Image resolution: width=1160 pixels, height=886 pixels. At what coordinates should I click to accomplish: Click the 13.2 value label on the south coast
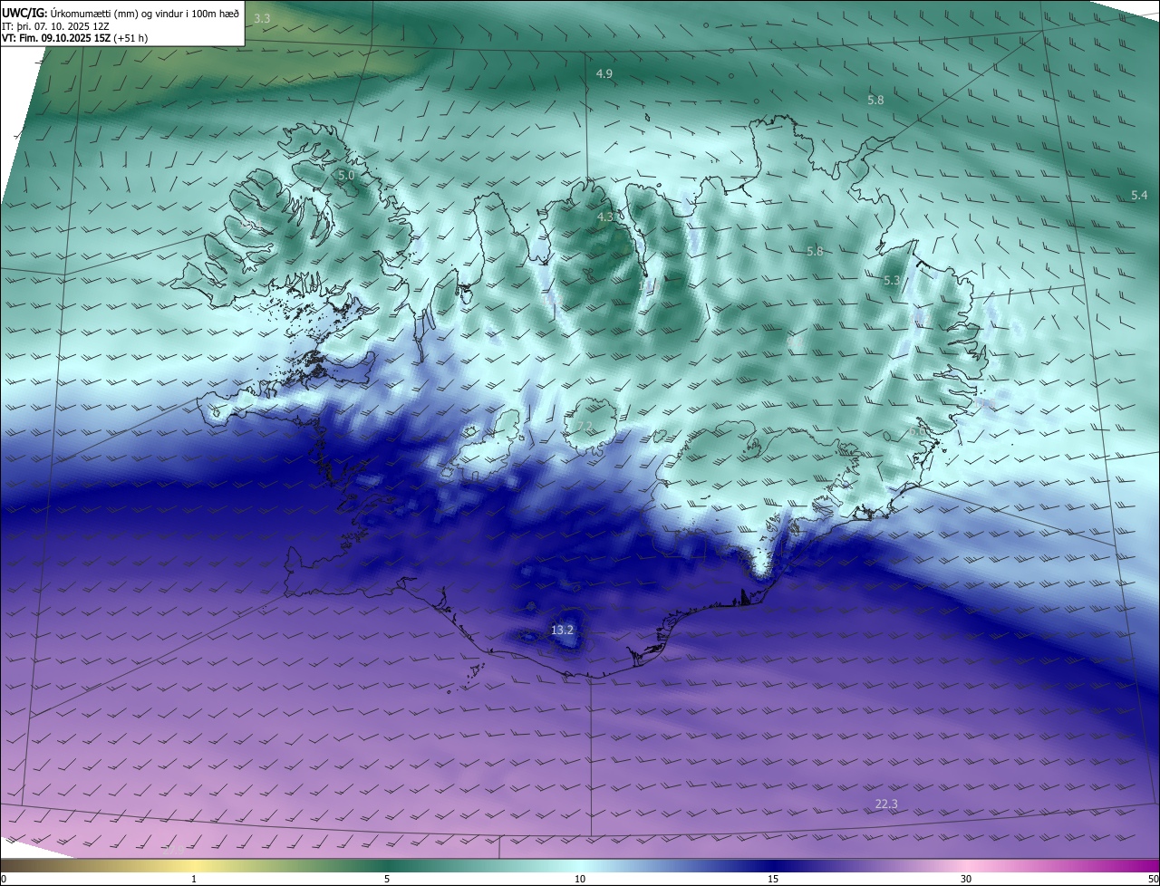(562, 630)
